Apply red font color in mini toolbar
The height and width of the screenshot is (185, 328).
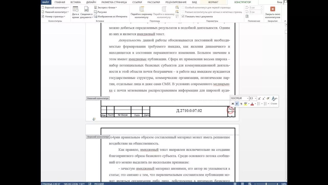252,104
